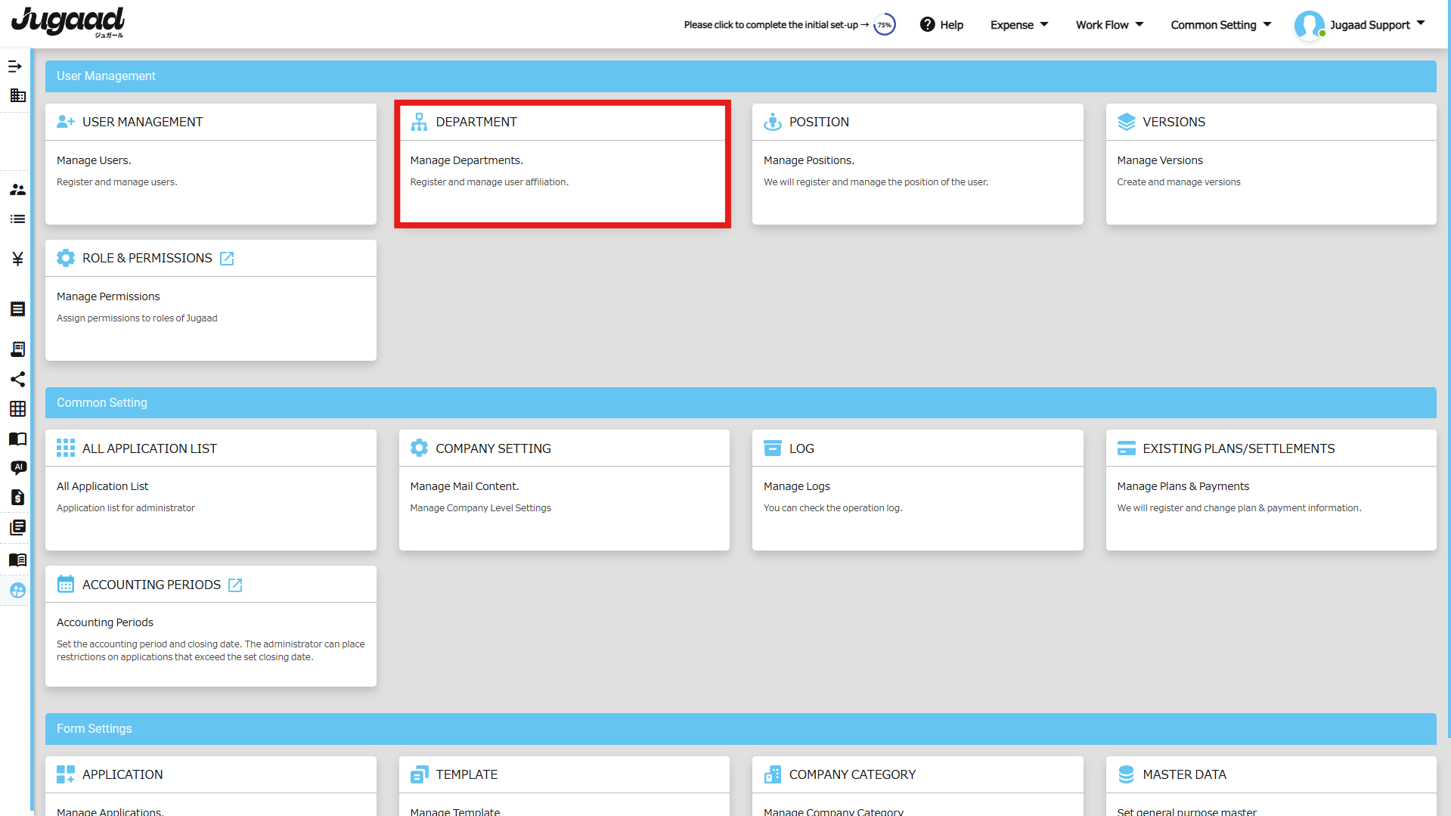The height and width of the screenshot is (816, 1451).
Task: Click the User Management add-user icon
Action: (x=66, y=122)
